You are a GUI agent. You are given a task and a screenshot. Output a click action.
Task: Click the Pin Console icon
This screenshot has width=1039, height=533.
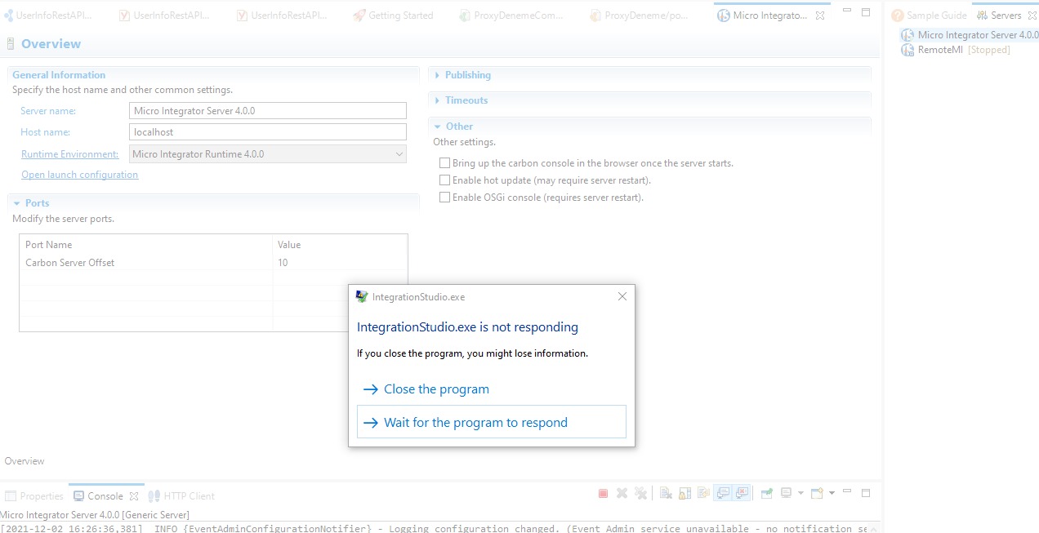point(767,492)
